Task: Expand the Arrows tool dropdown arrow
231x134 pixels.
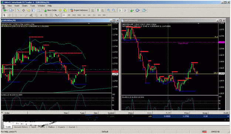Action: [58, 15]
